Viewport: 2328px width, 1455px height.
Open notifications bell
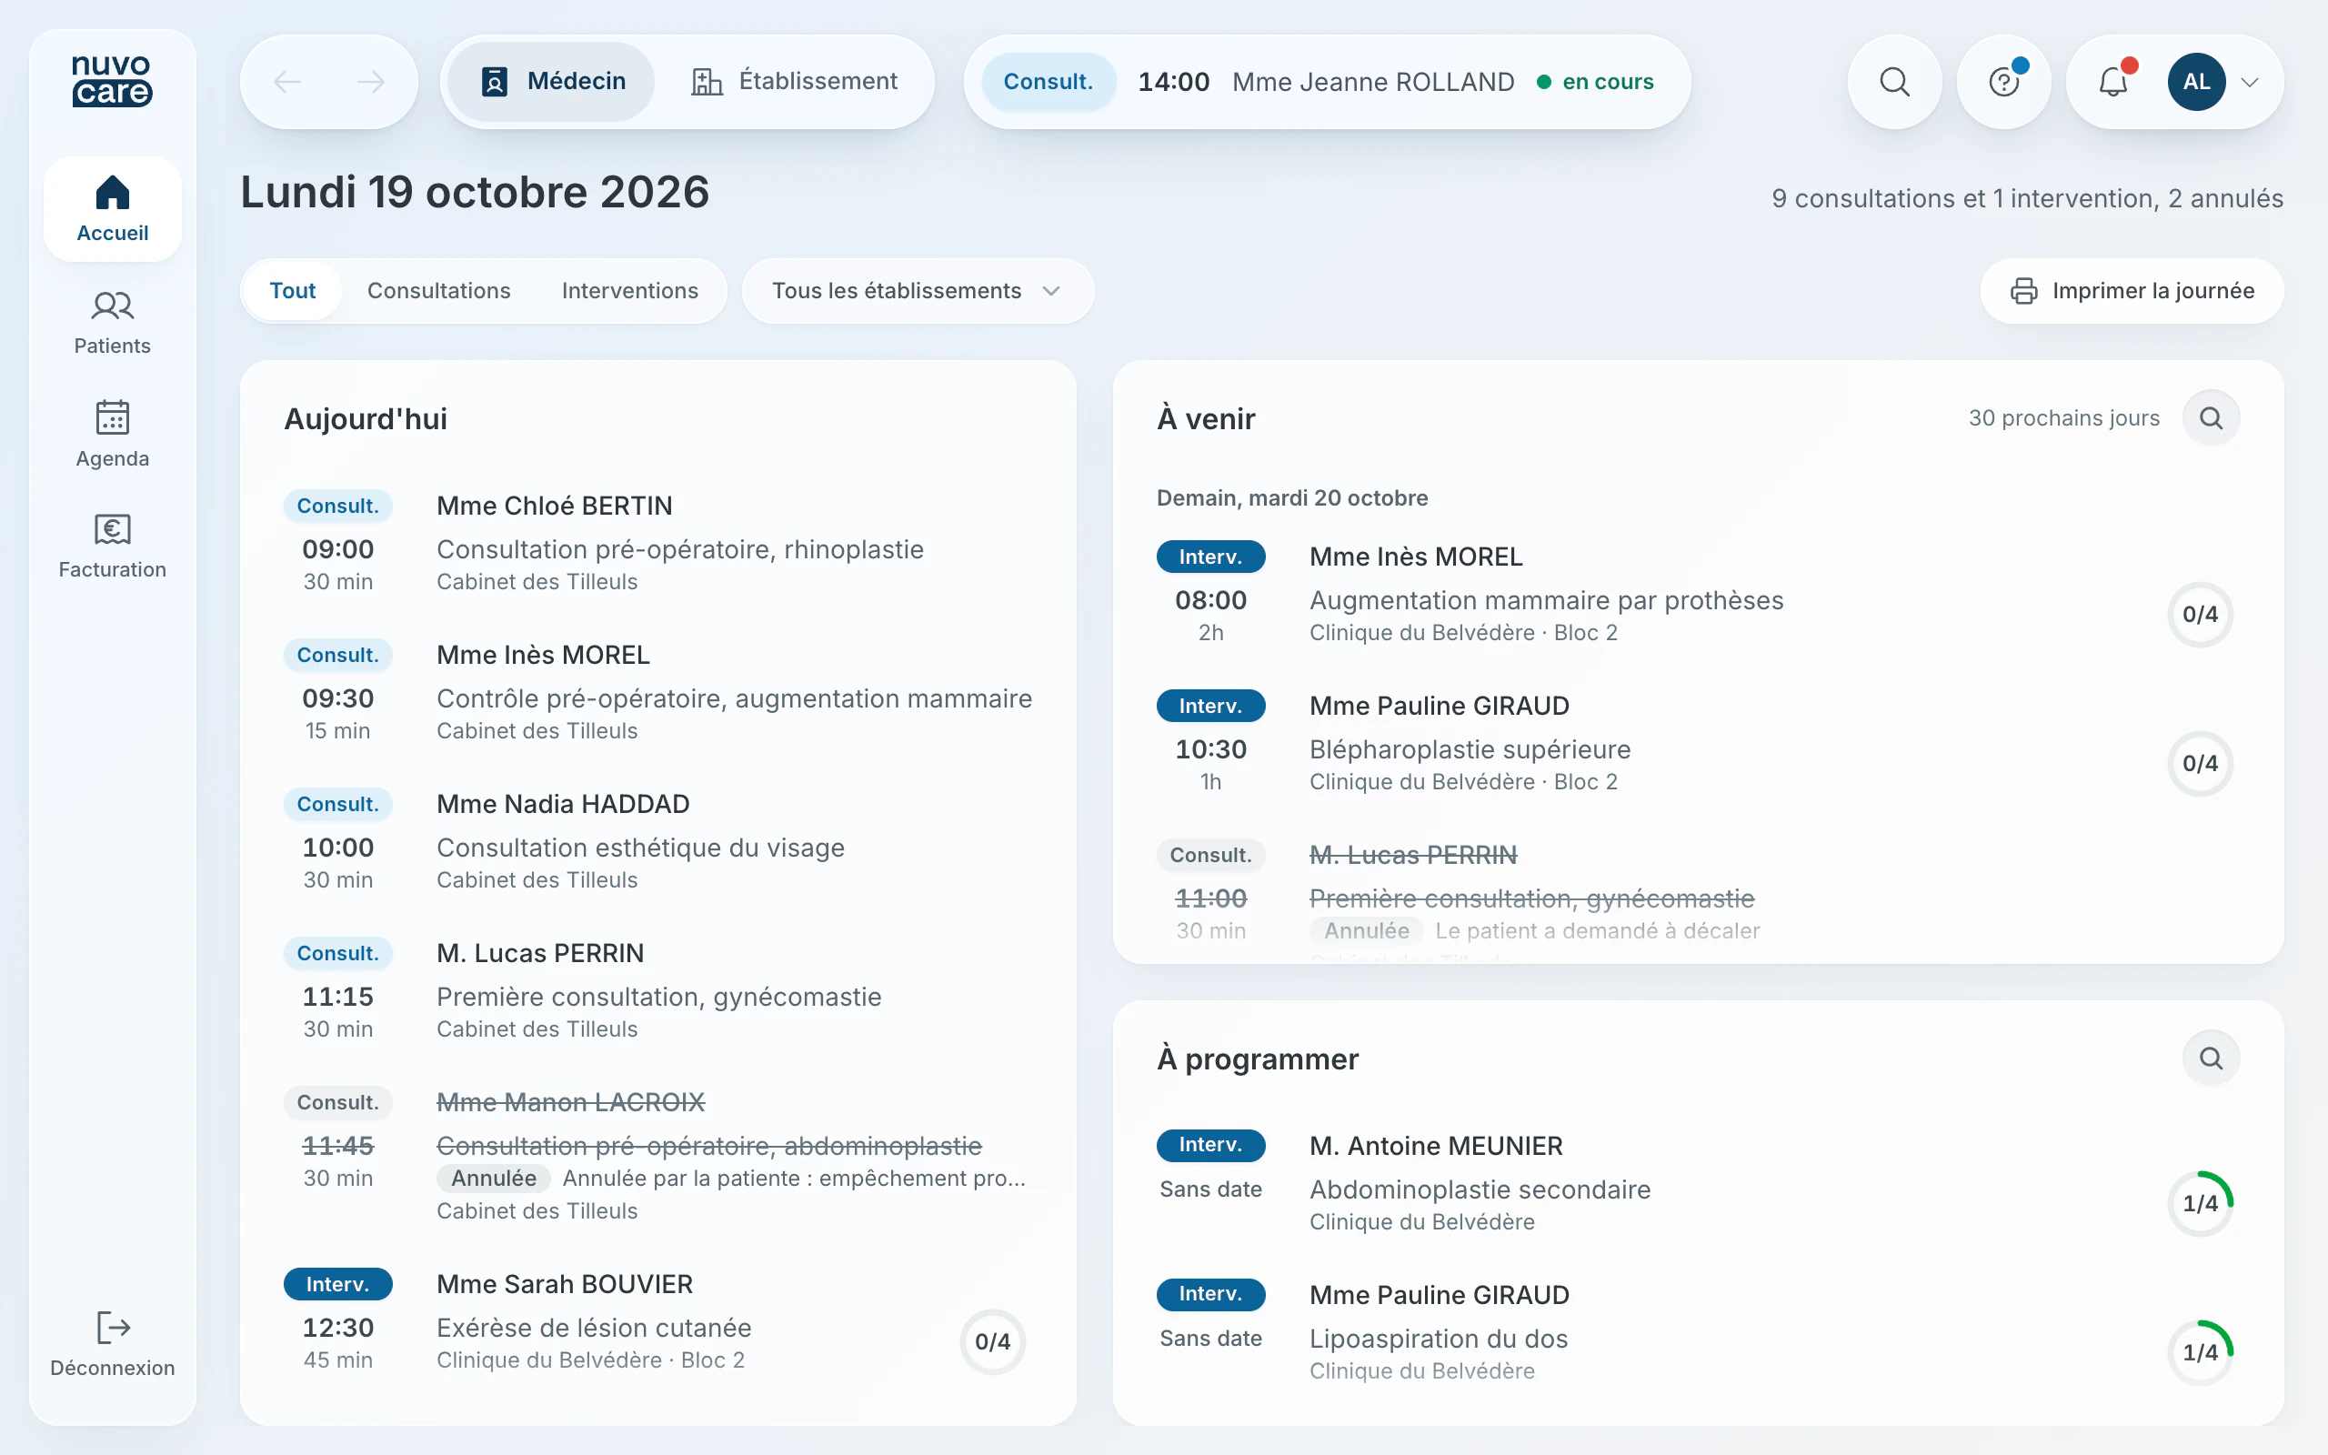point(2113,82)
